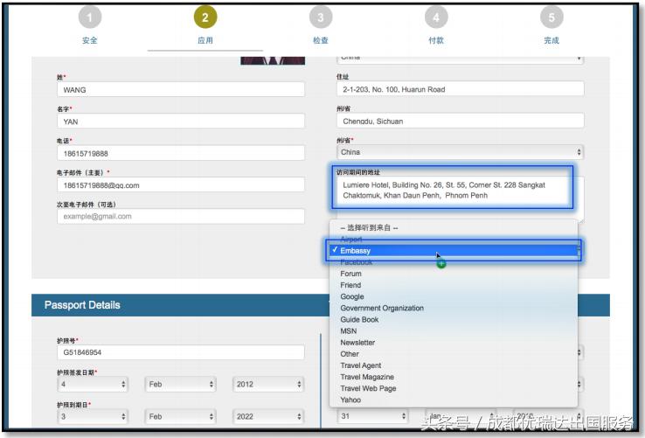Select Google in the dropdown list
This screenshot has width=645, height=438.
point(454,296)
